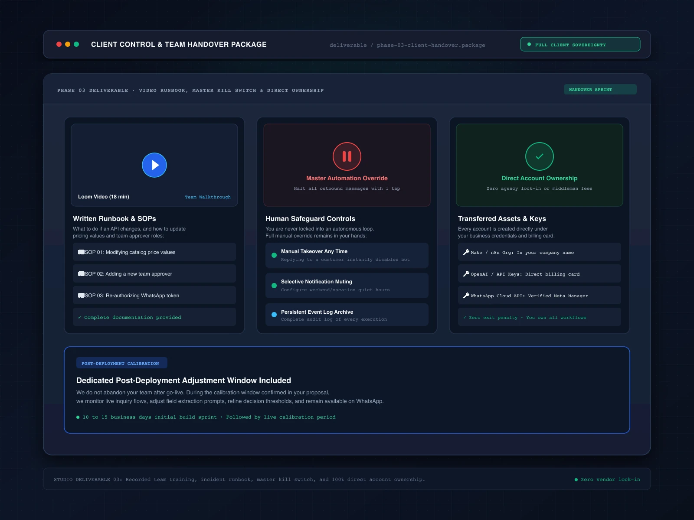Select Selective Notification Muting row
Image resolution: width=694 pixels, height=520 pixels.
[x=347, y=286]
